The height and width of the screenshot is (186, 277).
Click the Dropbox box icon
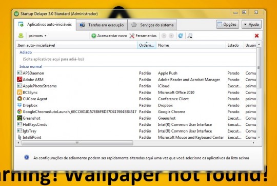(x=19, y=105)
